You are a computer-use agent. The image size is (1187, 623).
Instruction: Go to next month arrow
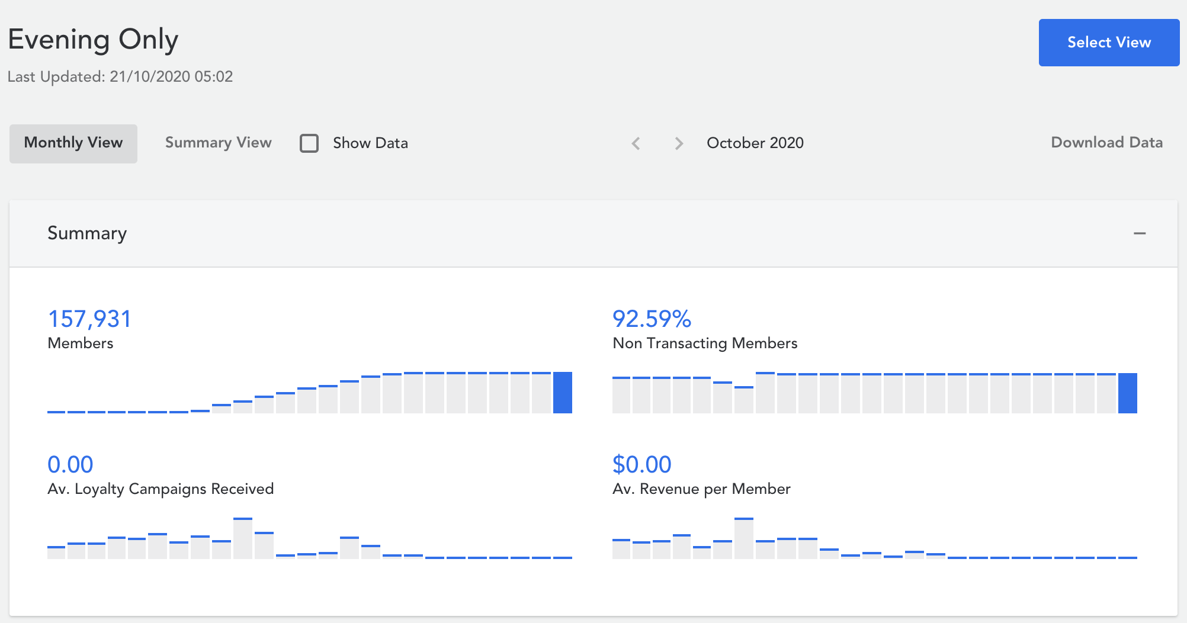coord(679,143)
